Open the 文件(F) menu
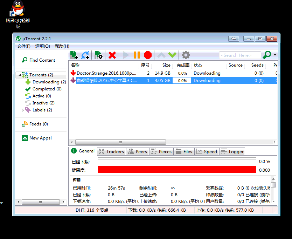This screenshot has height=239, width=292. [x=24, y=46]
